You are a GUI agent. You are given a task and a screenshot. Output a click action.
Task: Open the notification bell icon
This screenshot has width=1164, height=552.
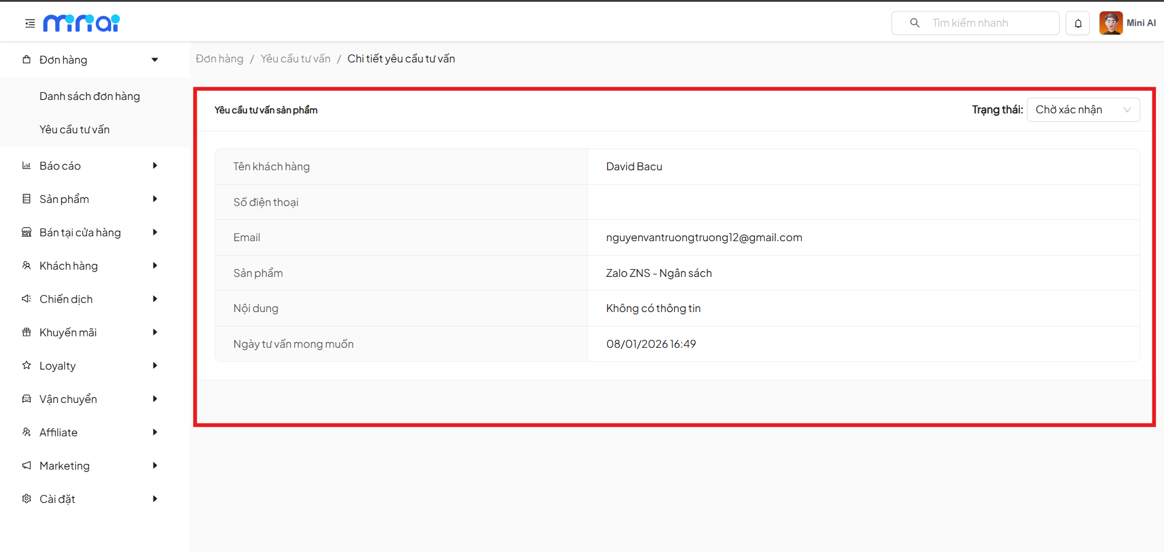(1078, 24)
